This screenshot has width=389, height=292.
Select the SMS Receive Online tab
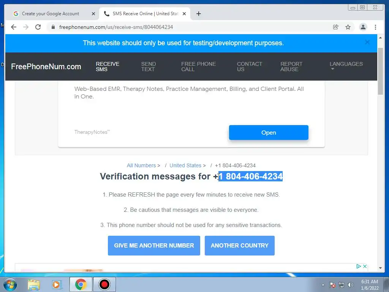click(x=145, y=14)
